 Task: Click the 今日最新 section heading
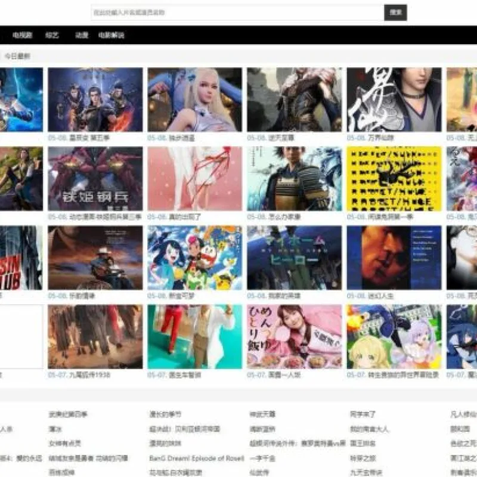click(18, 56)
